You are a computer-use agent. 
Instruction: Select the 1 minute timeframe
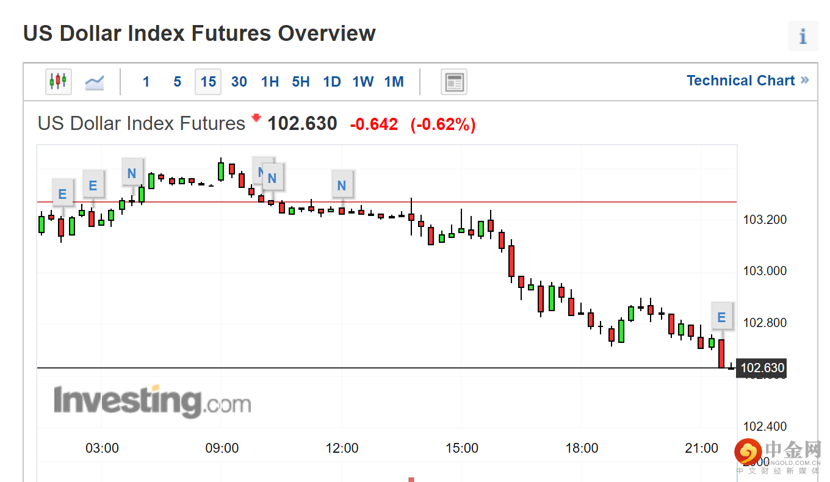pyautogui.click(x=146, y=82)
